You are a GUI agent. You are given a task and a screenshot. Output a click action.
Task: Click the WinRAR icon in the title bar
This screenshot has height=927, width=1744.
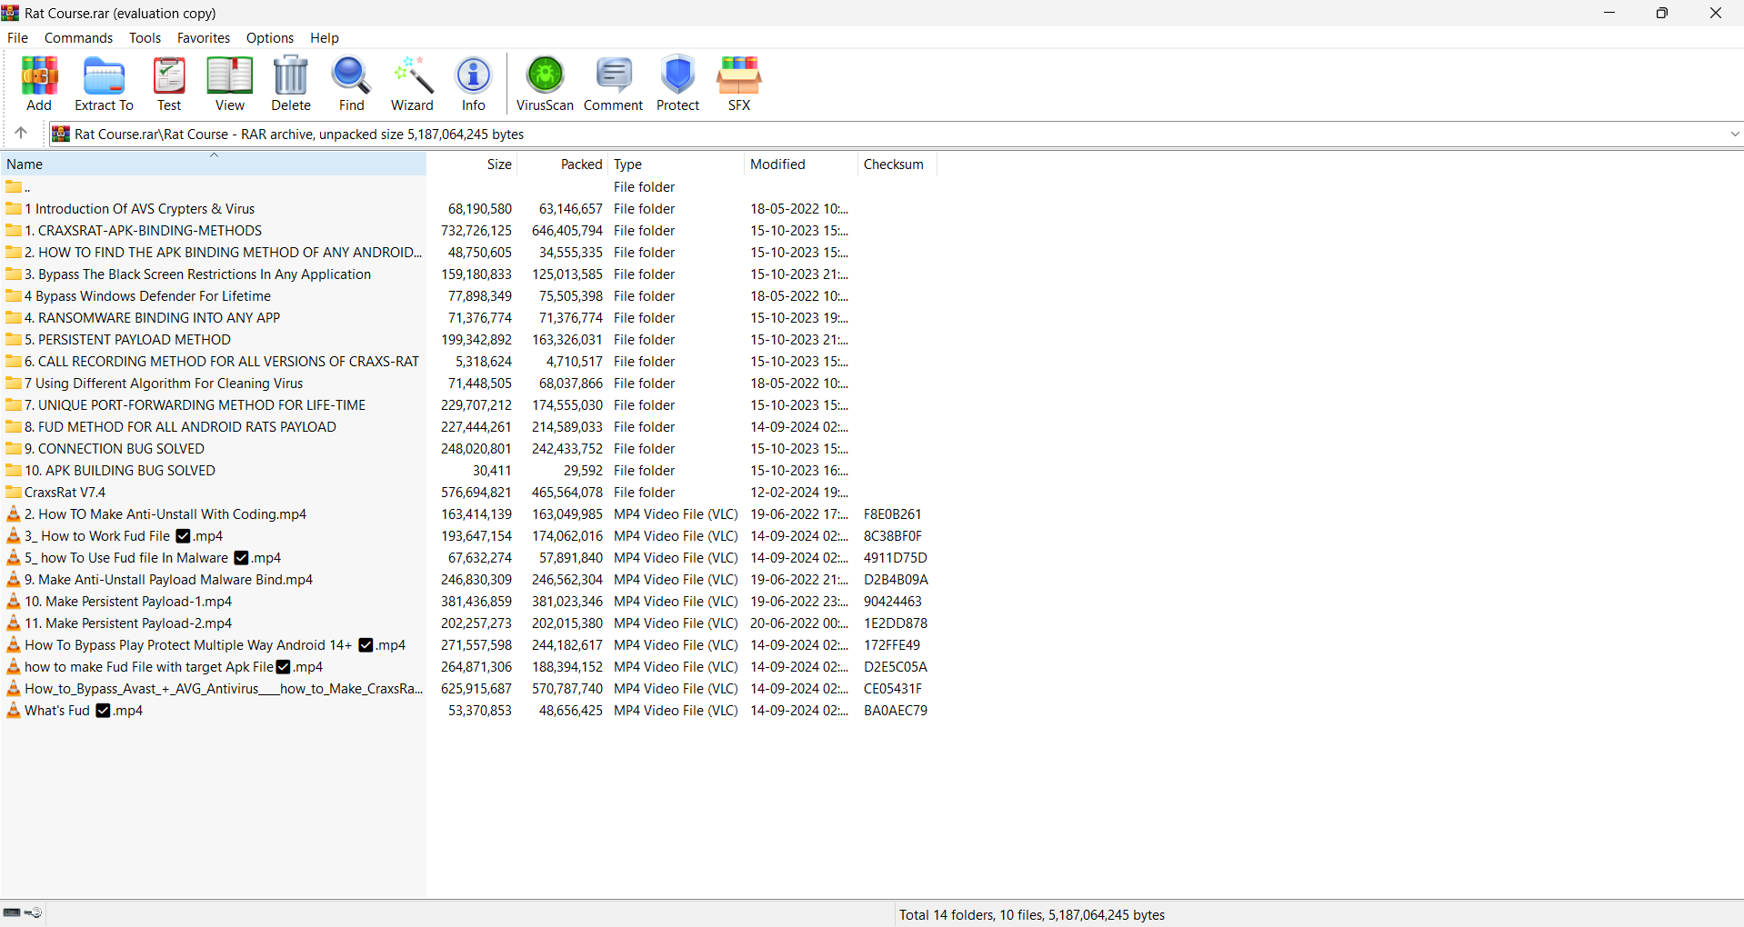click(x=11, y=13)
